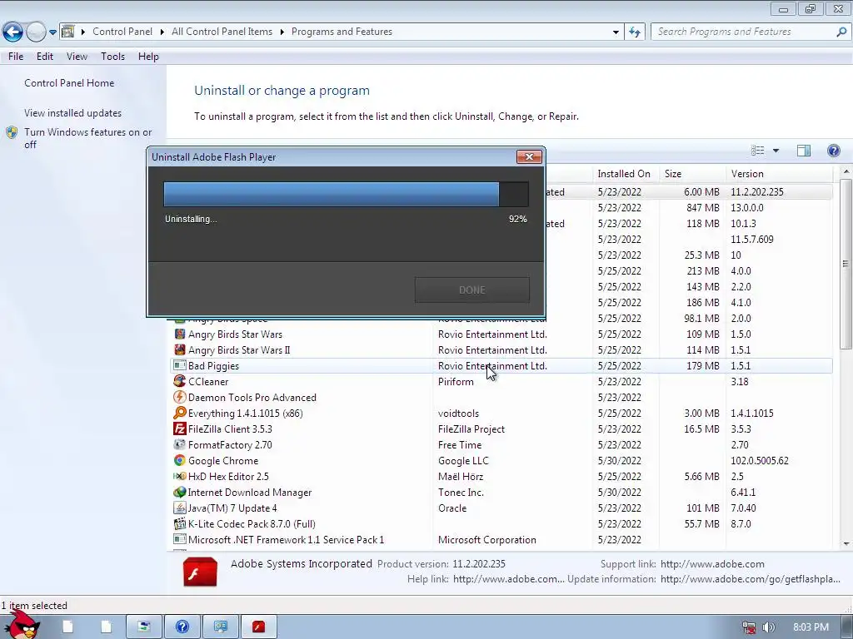Click the disabled DONE button
The height and width of the screenshot is (639, 853).
point(471,290)
